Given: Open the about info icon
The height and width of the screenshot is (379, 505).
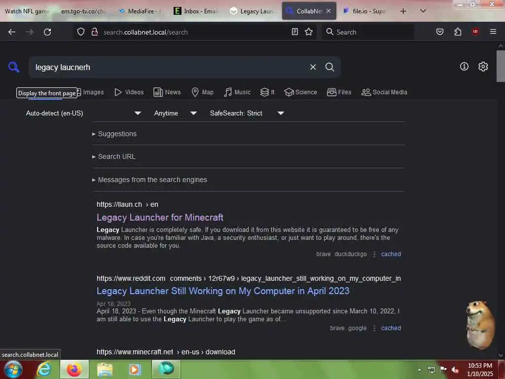Looking at the screenshot, I should click(x=464, y=67).
